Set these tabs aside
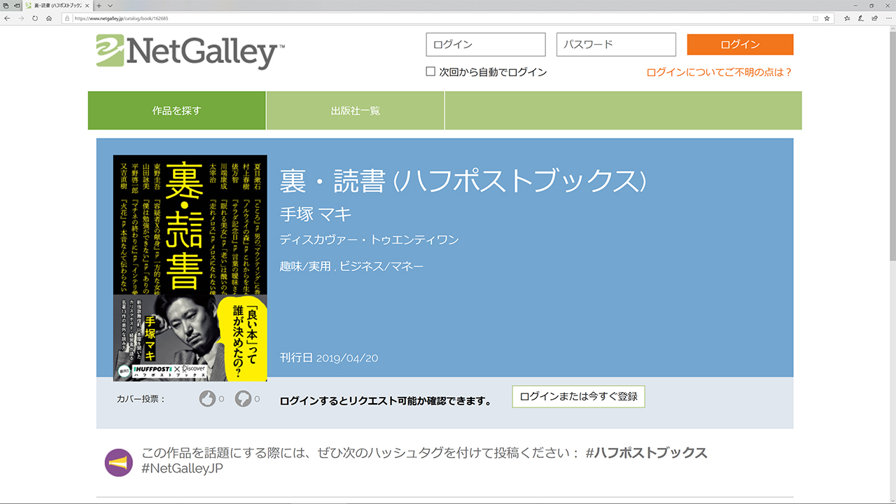Screen dimensions: 896x504 pyautogui.click(x=17, y=5)
